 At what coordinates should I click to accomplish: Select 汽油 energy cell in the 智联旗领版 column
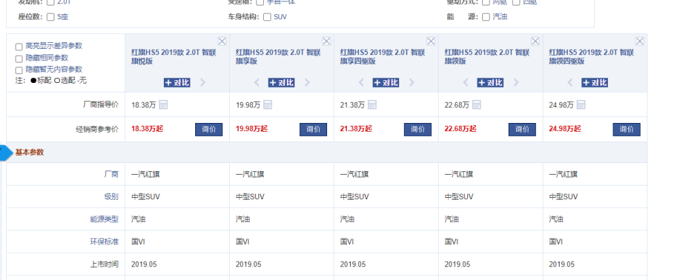point(452,220)
